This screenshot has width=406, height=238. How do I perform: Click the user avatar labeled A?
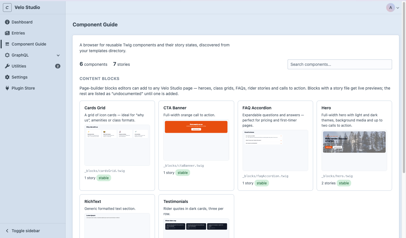click(390, 8)
